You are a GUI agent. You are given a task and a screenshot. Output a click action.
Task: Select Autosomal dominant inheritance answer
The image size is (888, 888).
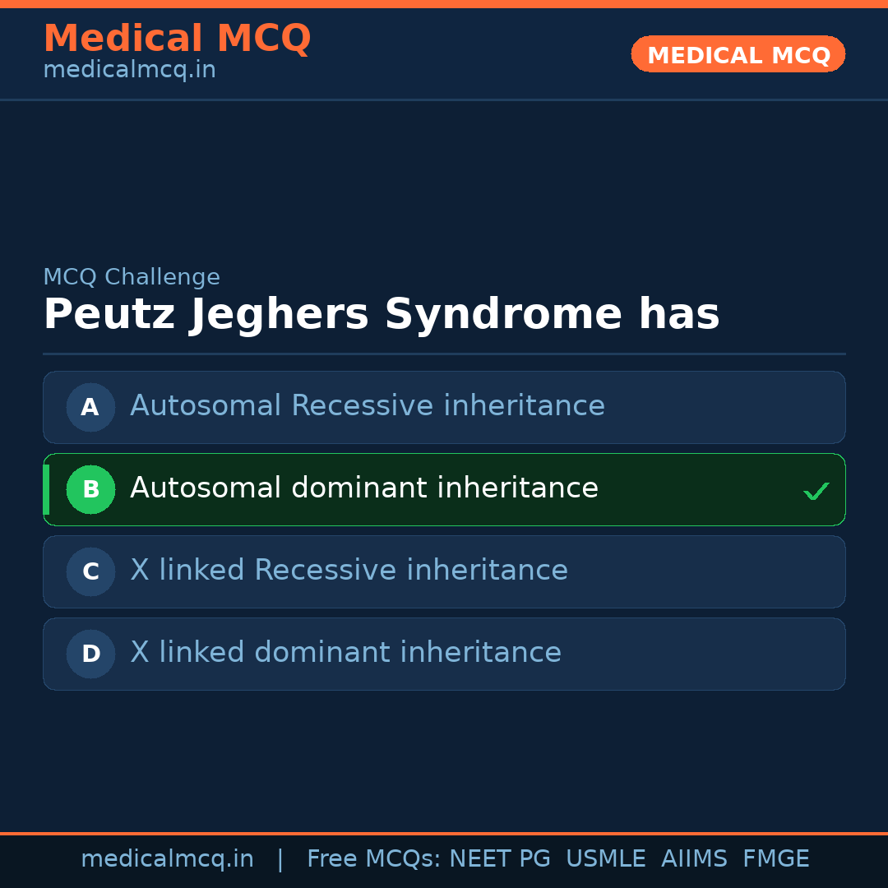363,488
